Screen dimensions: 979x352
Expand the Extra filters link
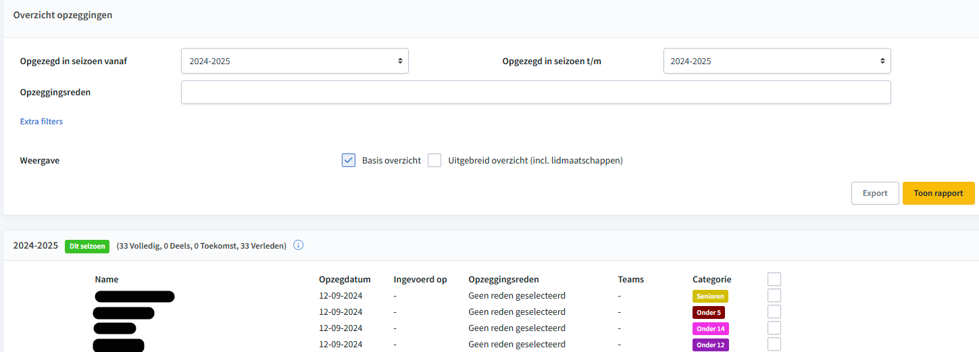pos(41,122)
